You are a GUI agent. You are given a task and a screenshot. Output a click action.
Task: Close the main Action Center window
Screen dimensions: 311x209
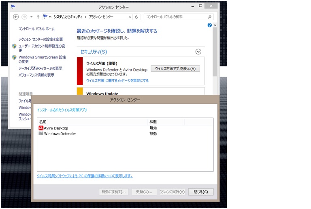211,6
